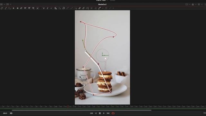Switch polyline to Draw Append mode
This screenshot has width=206, height=116.
48,8
